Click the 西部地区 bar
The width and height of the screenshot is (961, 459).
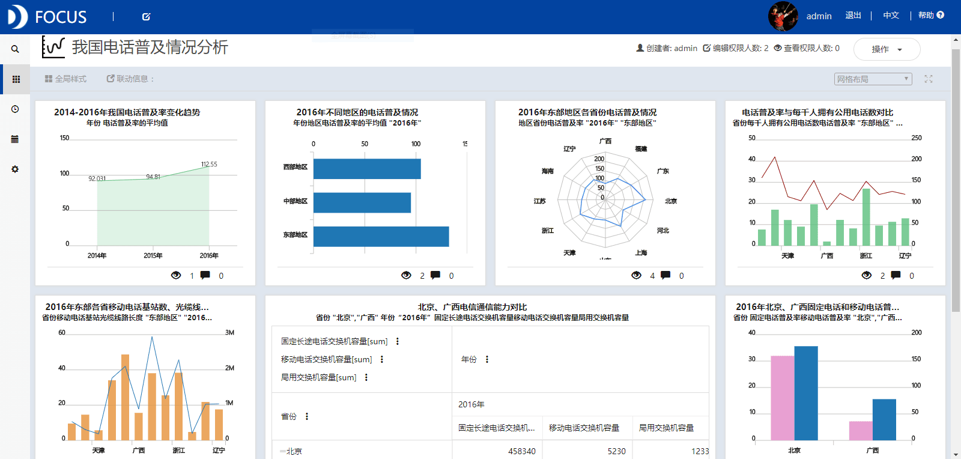tap(367, 169)
